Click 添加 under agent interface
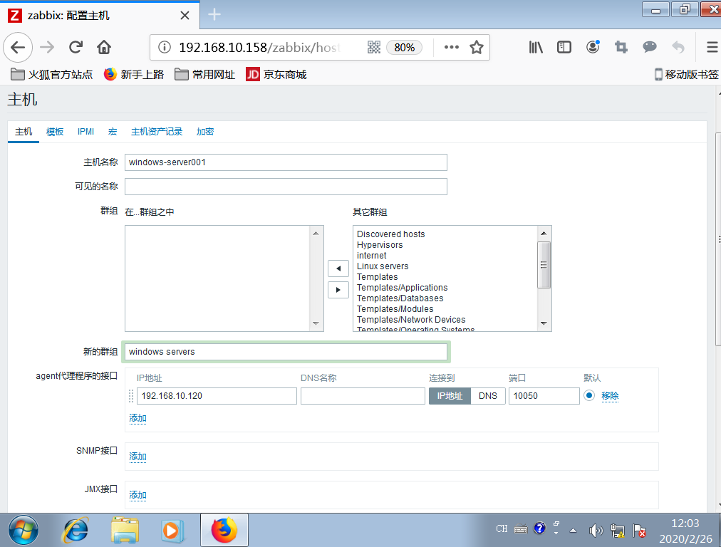The image size is (721, 547). click(x=138, y=418)
